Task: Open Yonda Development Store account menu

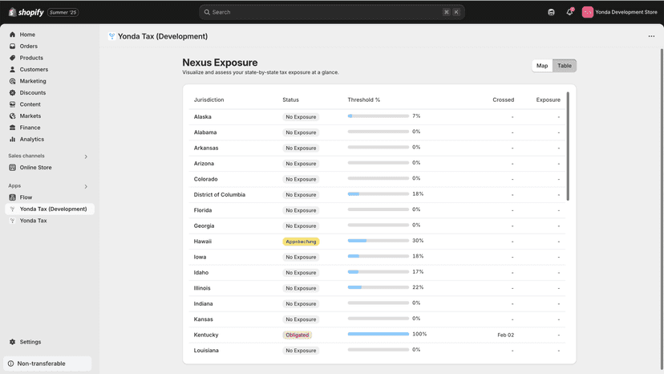Action: click(x=620, y=12)
